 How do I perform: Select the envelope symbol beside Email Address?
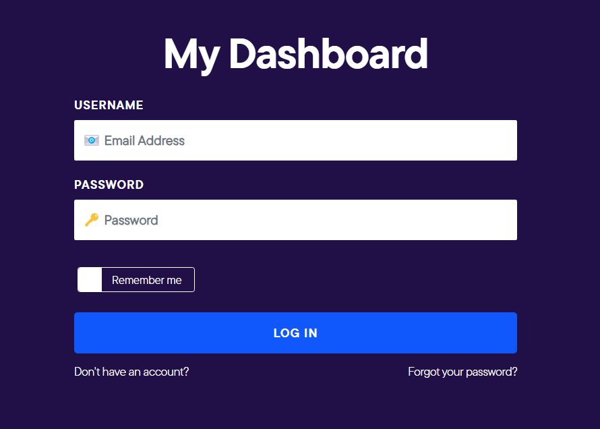92,140
